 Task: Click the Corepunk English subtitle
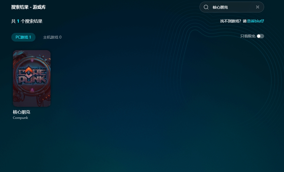click(x=20, y=118)
